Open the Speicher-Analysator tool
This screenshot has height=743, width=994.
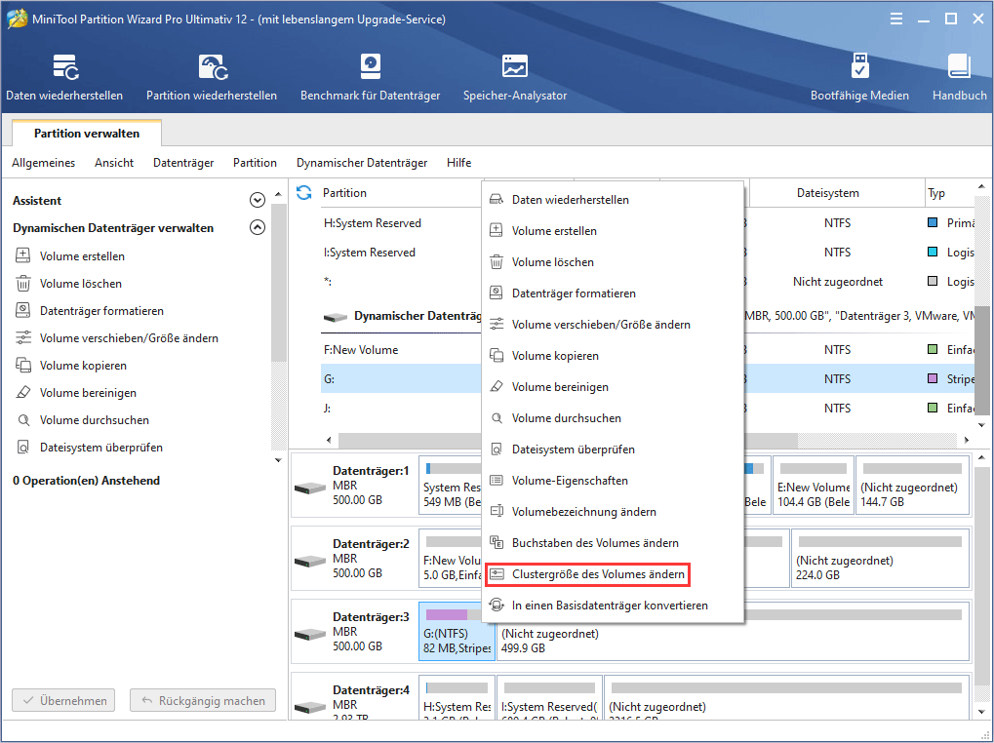click(515, 77)
